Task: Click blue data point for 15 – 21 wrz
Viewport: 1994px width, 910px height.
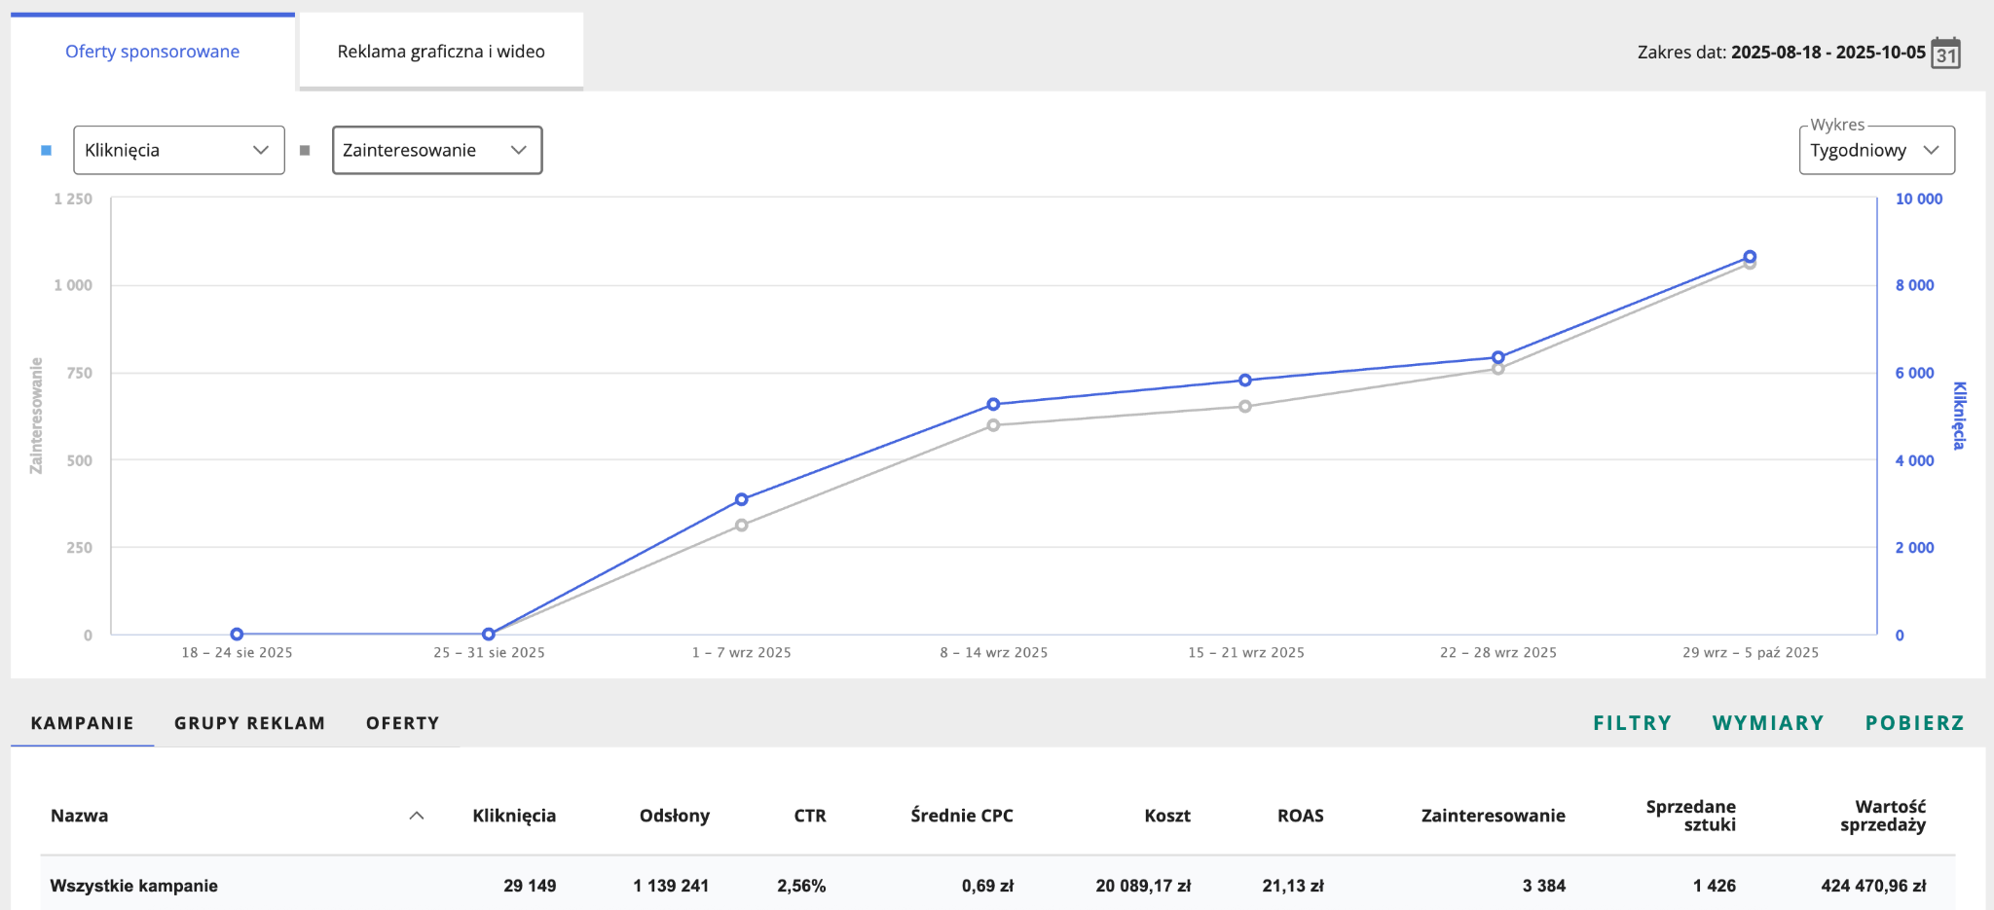Action: click(x=1245, y=381)
